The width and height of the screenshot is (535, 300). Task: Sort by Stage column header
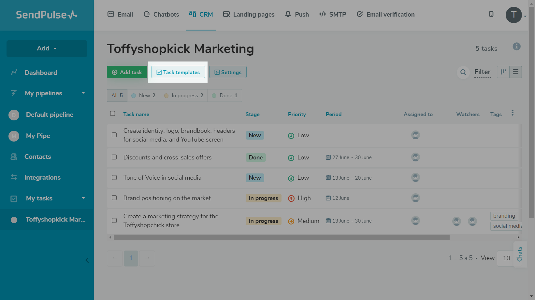(253, 114)
